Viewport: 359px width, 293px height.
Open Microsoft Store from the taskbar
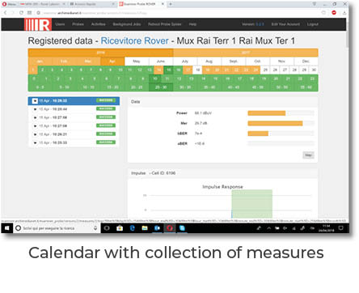pos(120,228)
